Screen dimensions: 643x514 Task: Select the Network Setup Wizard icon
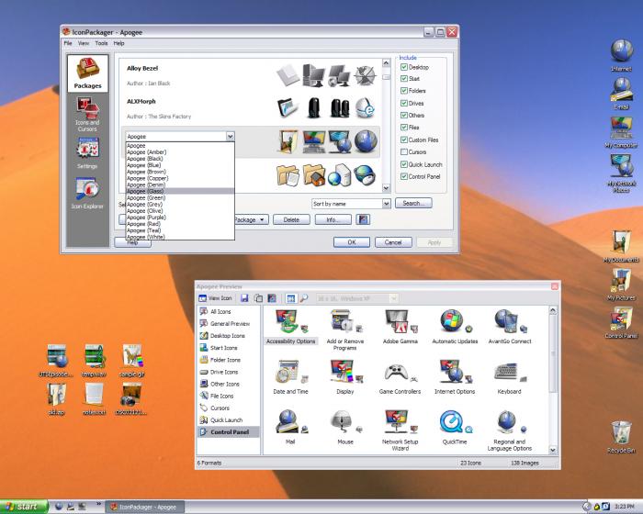point(400,430)
